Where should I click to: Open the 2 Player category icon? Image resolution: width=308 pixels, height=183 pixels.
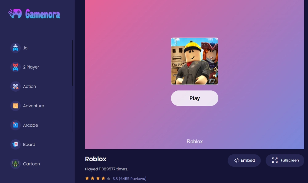coord(15,67)
